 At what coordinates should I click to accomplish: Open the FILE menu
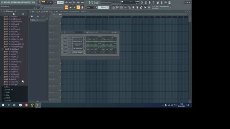(x=2, y=3)
